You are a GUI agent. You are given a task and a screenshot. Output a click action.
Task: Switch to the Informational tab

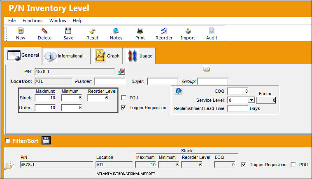(66, 56)
